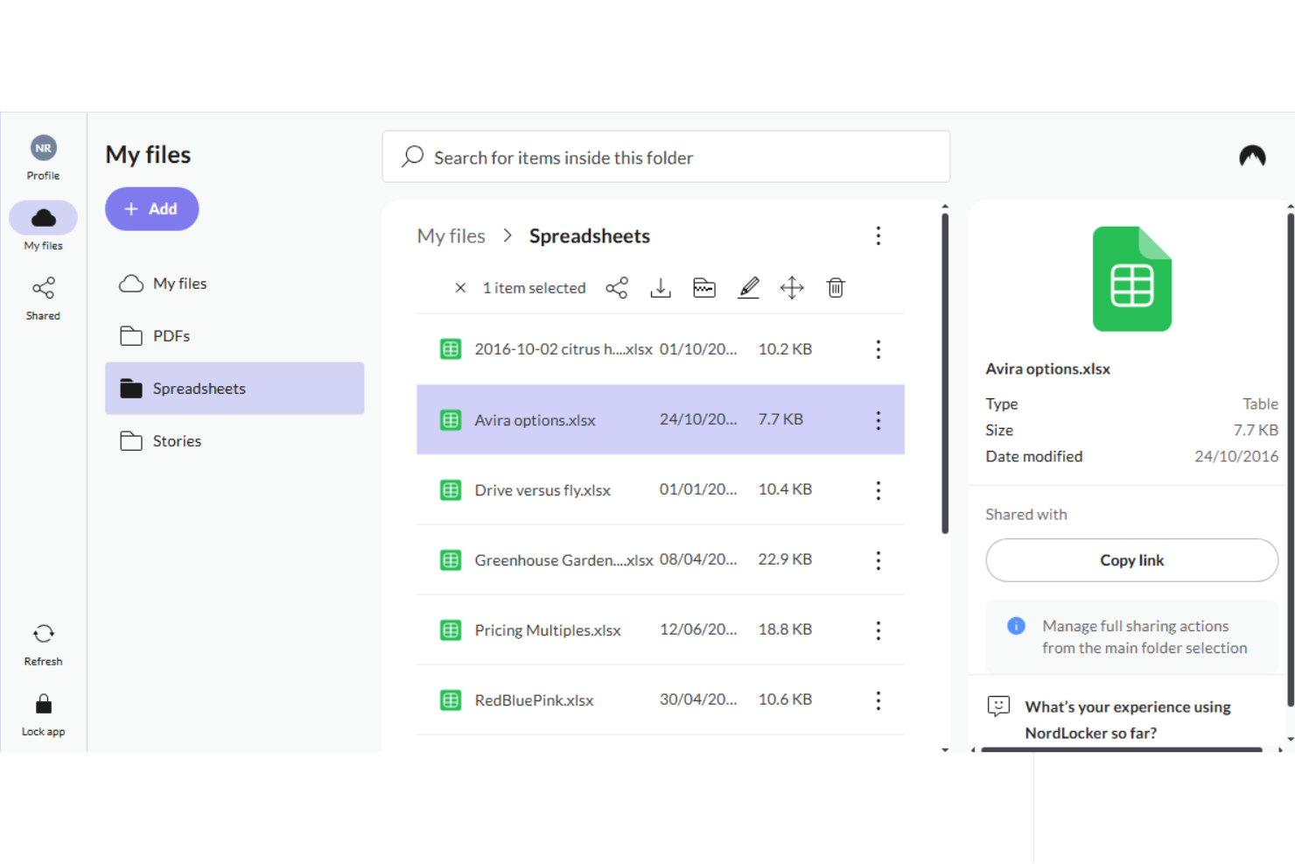
Task: Move the selected file with the move icon
Action: click(x=792, y=287)
